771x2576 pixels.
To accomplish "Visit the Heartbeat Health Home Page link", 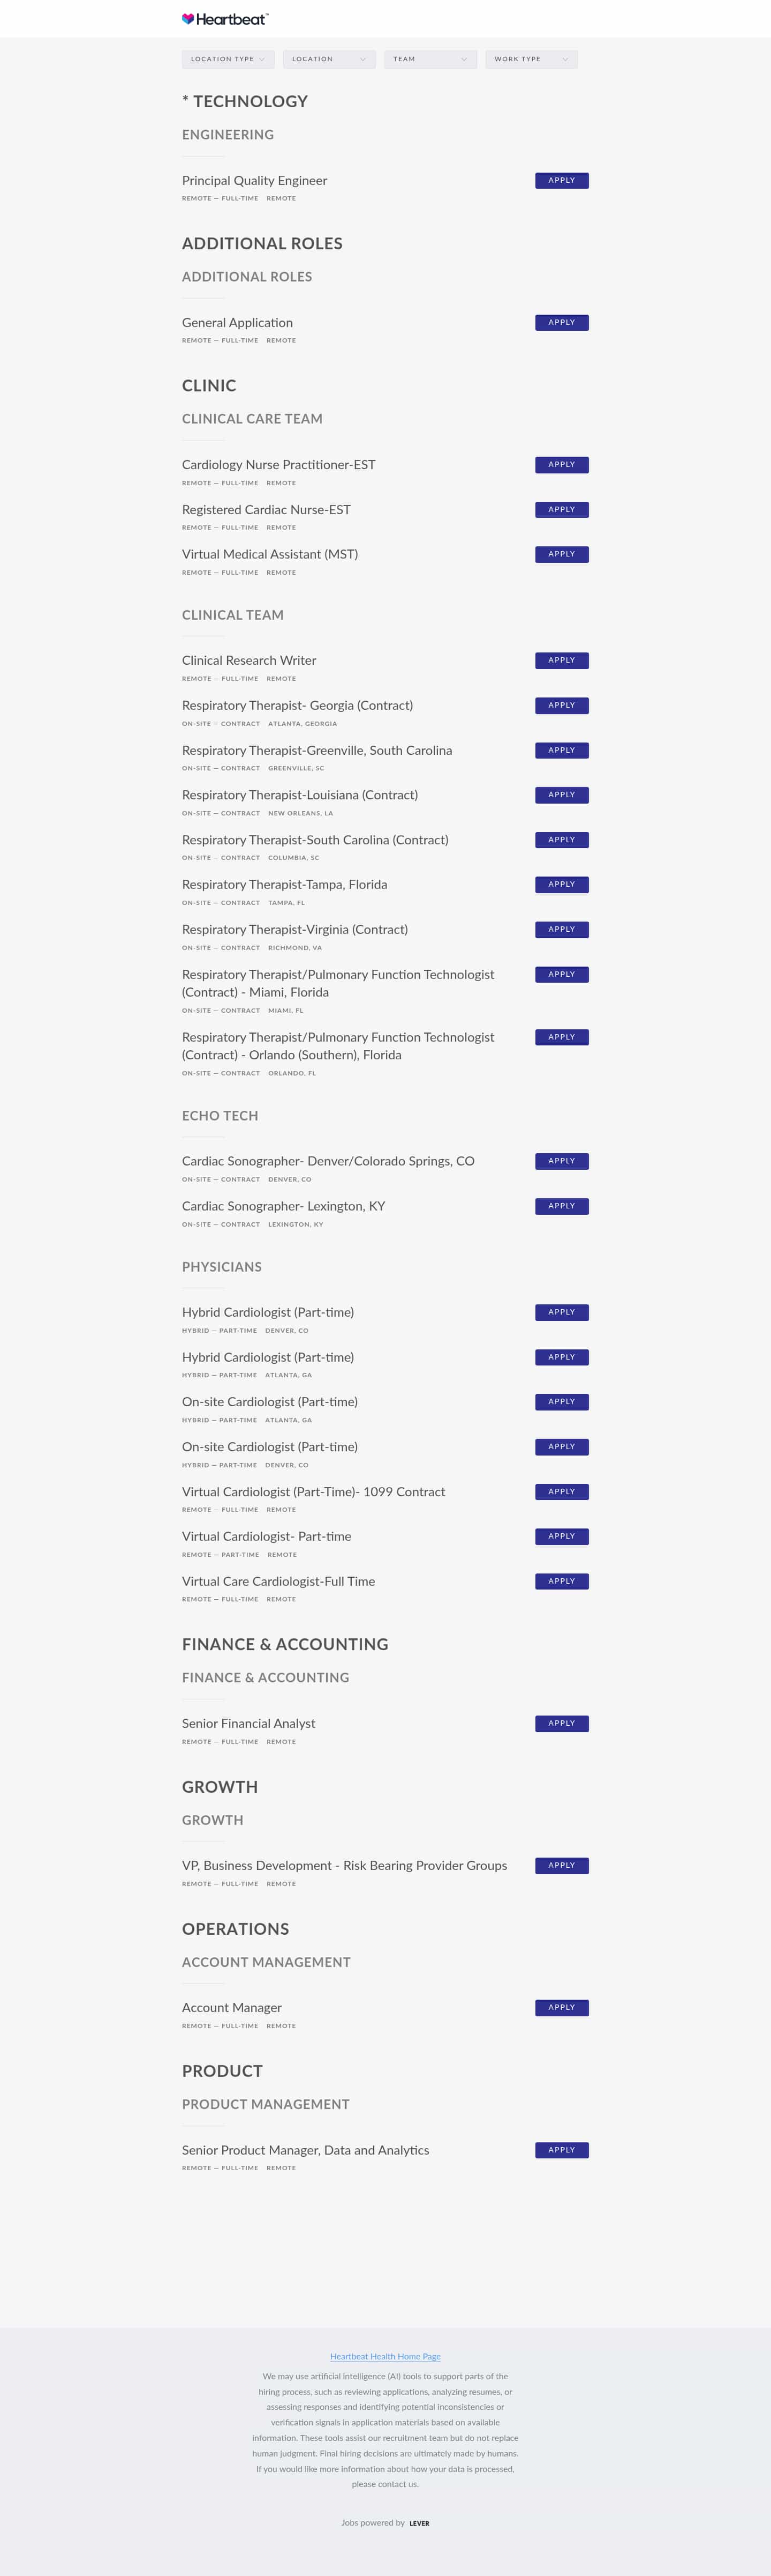I will (385, 2356).
